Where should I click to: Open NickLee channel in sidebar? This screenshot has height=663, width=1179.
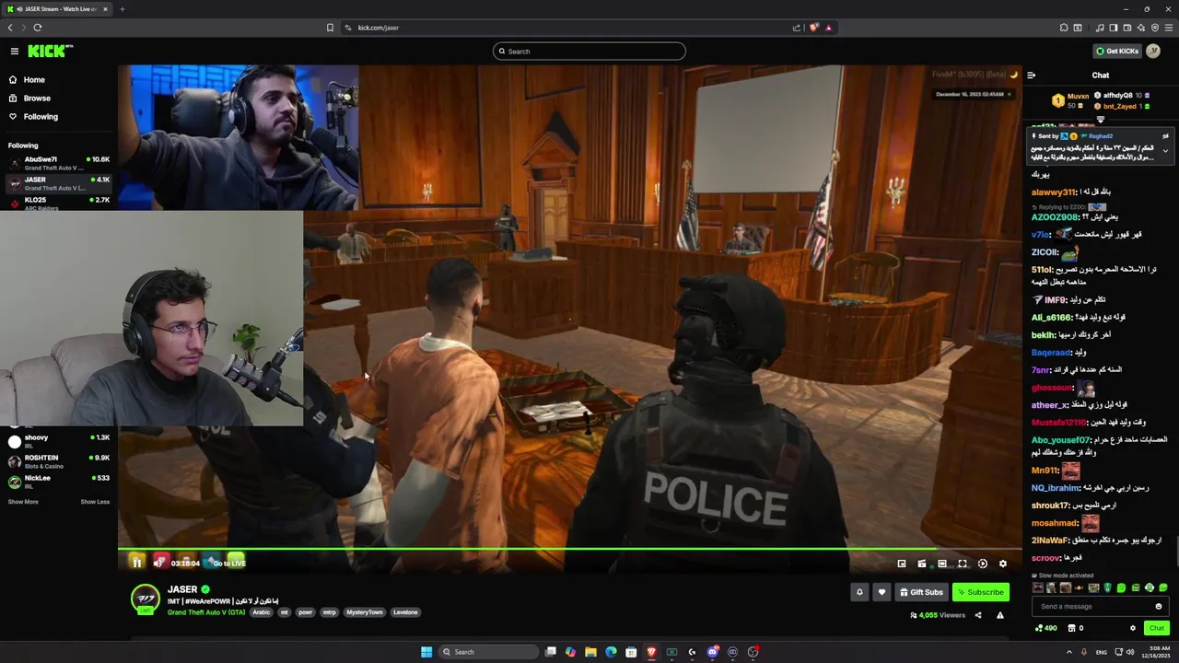(59, 482)
